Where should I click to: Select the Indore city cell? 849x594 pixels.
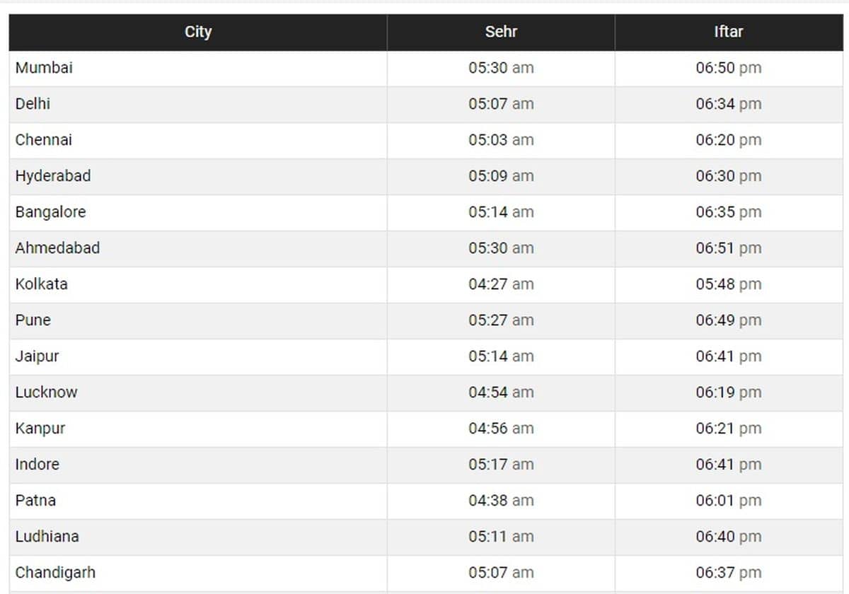pyautogui.click(x=37, y=465)
